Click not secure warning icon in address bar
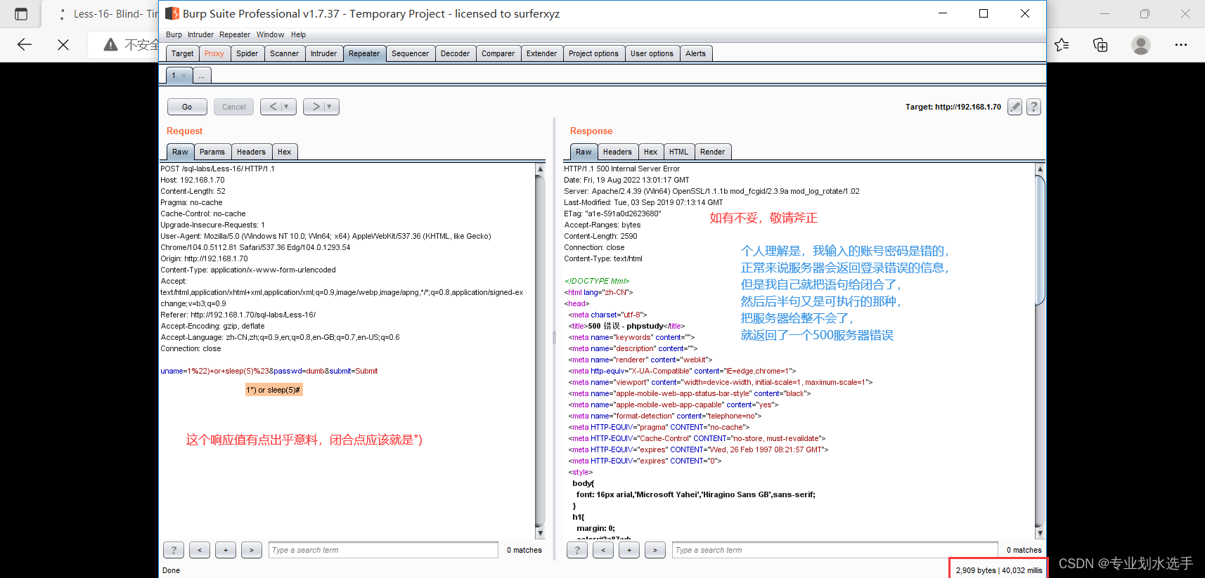 (110, 45)
